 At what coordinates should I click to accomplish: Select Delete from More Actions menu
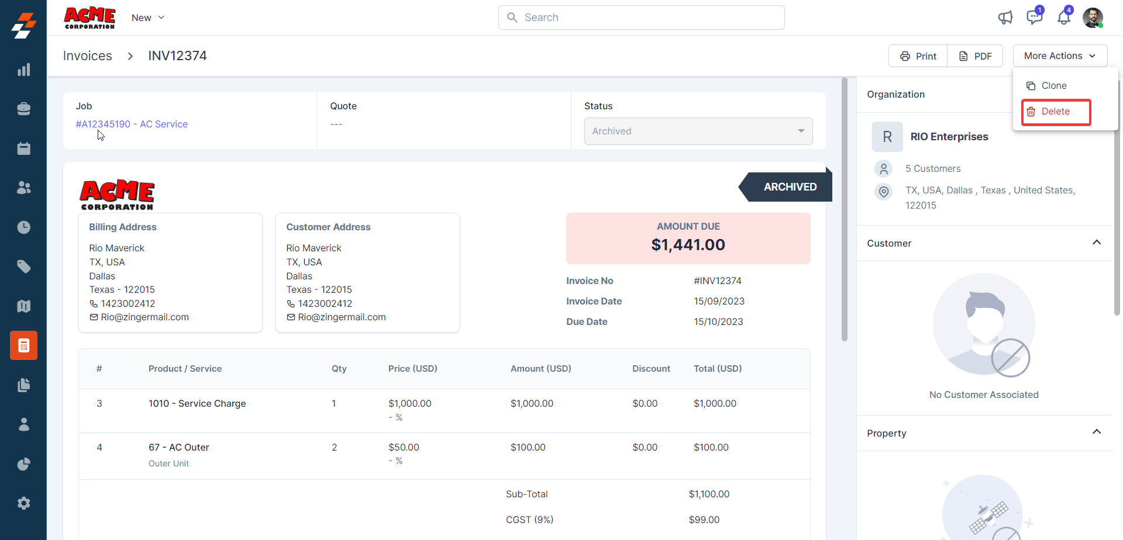point(1055,112)
